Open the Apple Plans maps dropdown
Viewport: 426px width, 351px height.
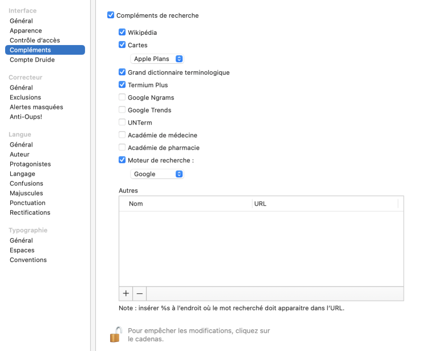tap(157, 59)
